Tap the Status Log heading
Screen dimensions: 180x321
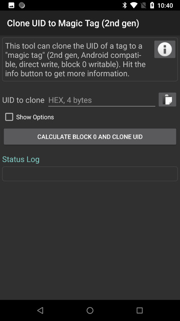(21, 159)
